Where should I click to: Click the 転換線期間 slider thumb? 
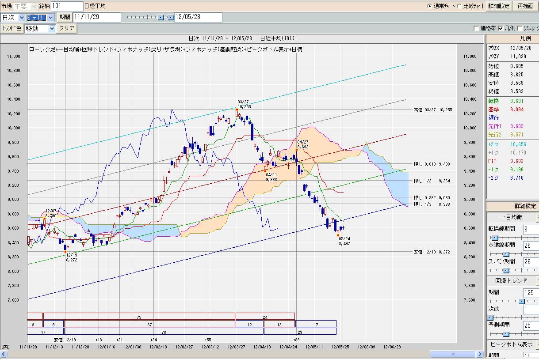[495, 237]
